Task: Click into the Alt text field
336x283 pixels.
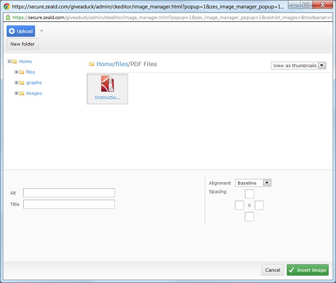Action: [69, 193]
